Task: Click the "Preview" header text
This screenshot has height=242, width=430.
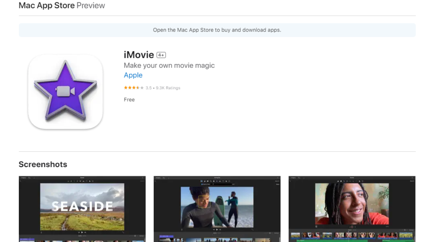Action: [x=91, y=5]
